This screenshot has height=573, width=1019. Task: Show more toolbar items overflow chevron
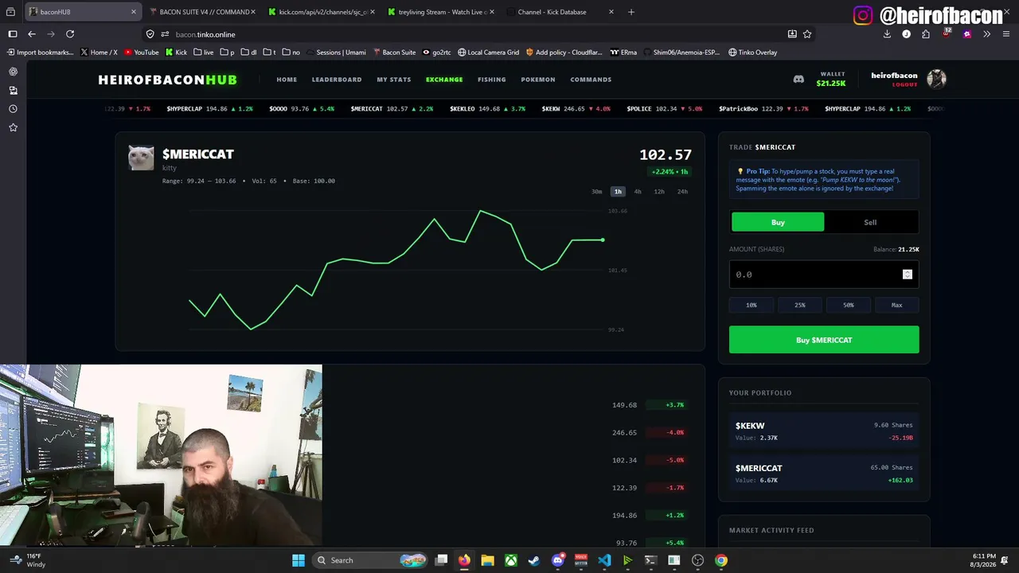click(986, 34)
